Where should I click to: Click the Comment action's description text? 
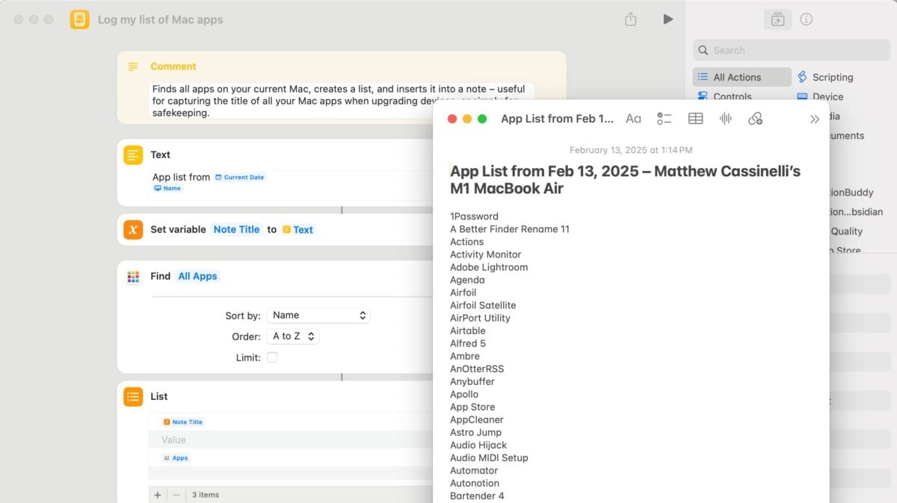click(x=342, y=101)
